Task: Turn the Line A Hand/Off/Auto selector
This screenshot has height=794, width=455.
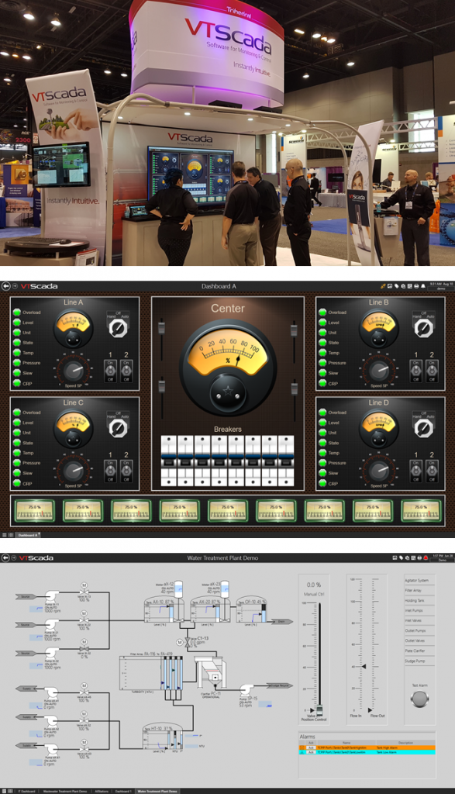Action: (118, 328)
